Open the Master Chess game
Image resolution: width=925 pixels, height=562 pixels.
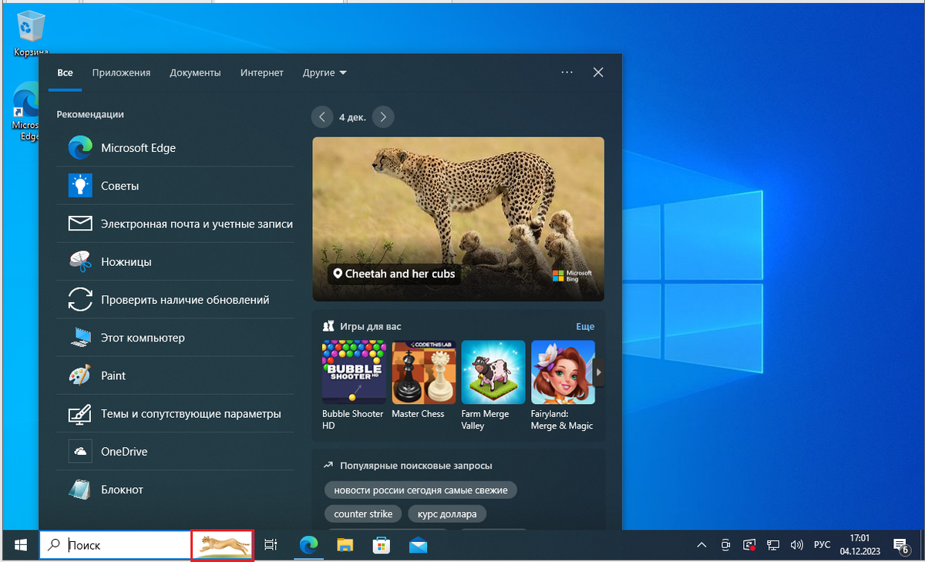[x=423, y=380]
